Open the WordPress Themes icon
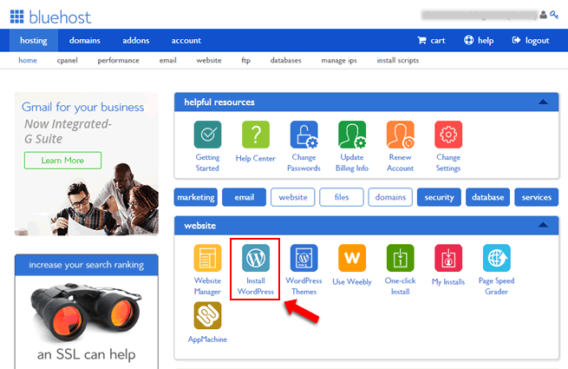 point(304,258)
